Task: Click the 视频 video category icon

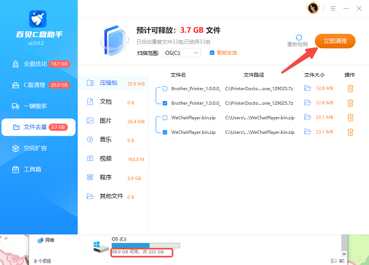Action: coord(90,158)
